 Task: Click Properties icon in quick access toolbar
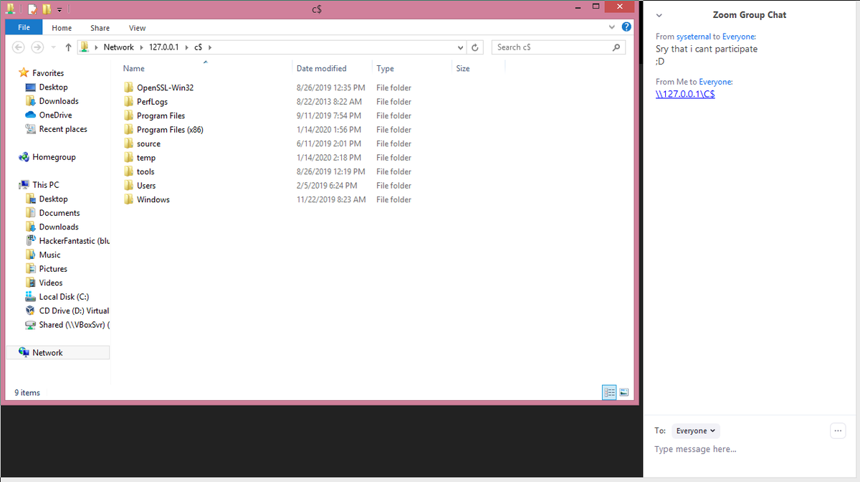point(33,9)
